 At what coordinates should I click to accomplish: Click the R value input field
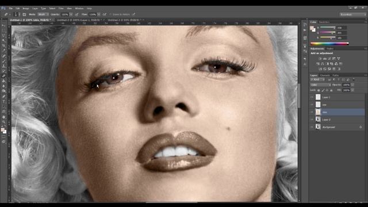tap(342, 28)
